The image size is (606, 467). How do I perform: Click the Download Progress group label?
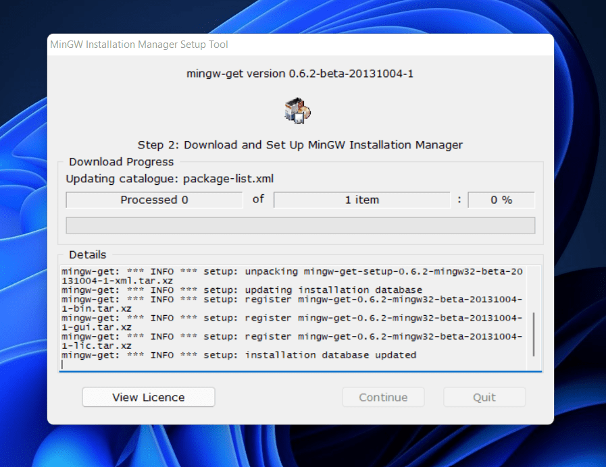121,162
